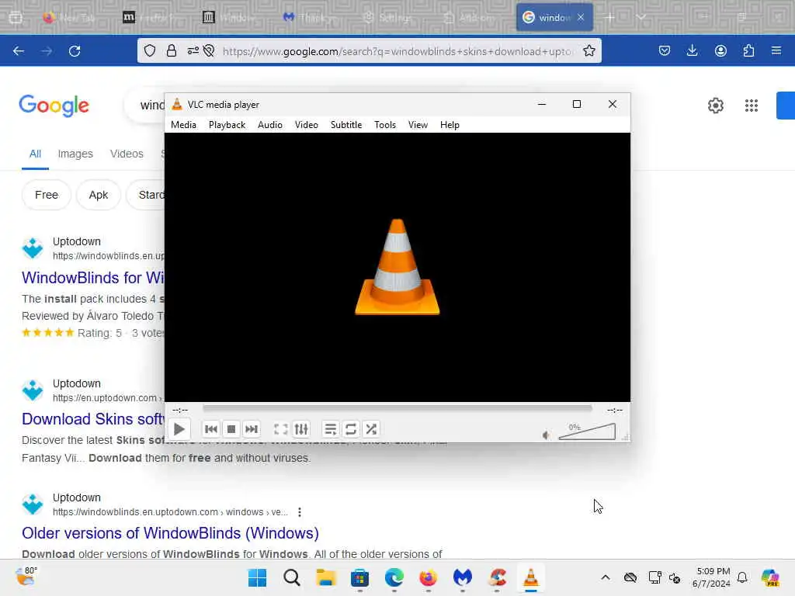Viewport: 795px width, 596px height.
Task: Toggle VLC fullscreen mode
Action: [x=280, y=429]
